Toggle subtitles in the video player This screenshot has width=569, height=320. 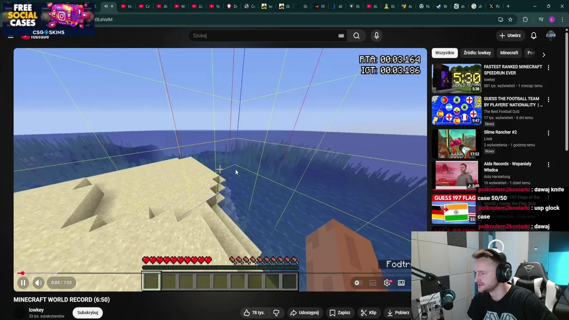point(373,283)
